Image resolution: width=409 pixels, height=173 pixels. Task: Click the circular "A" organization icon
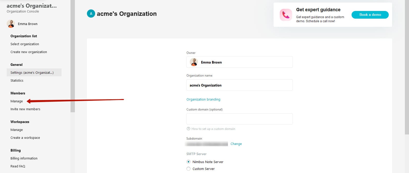[91, 14]
